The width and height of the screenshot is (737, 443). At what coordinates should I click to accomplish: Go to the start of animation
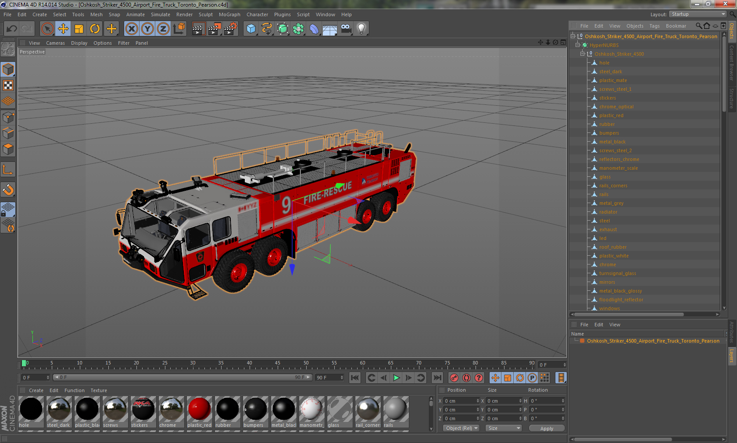355,378
